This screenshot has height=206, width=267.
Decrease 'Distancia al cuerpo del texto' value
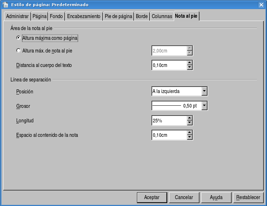190,67
